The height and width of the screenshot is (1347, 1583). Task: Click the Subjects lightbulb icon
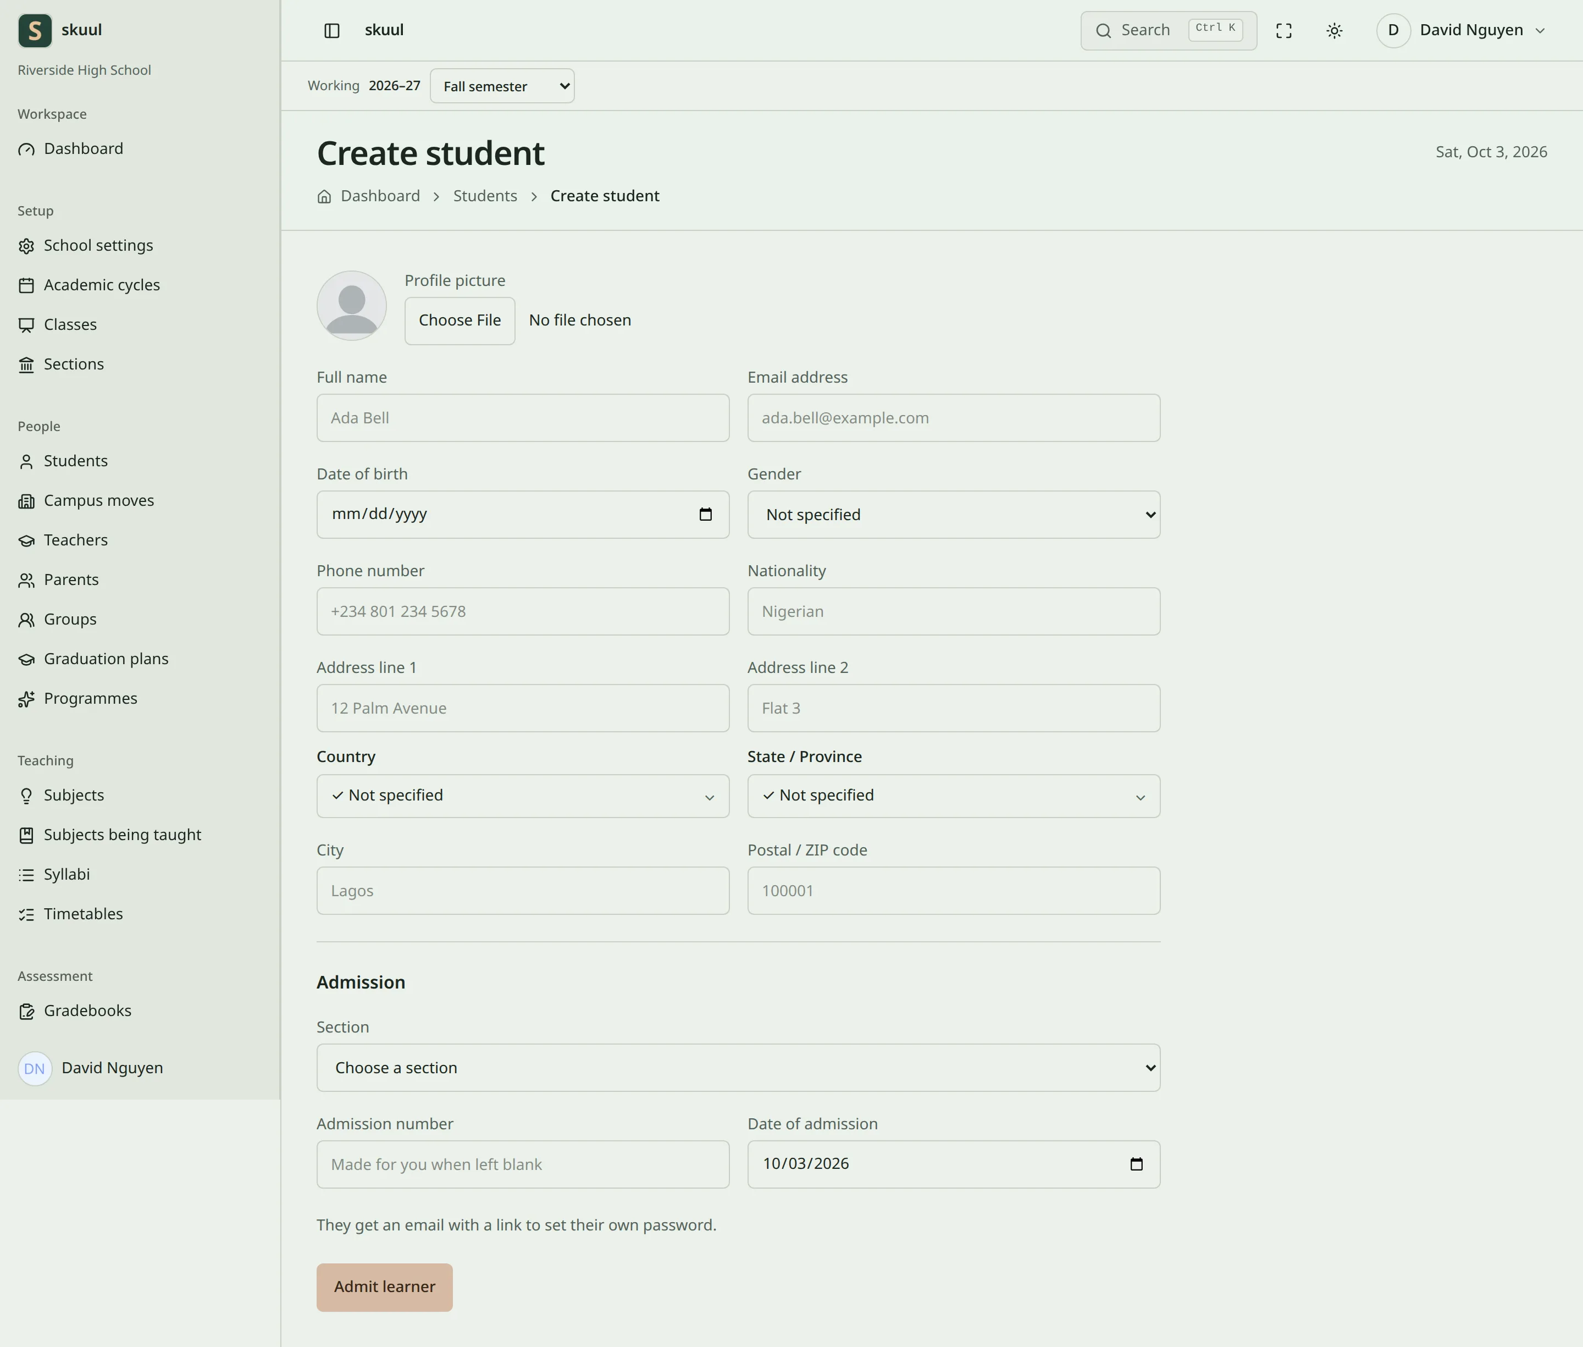tap(27, 796)
